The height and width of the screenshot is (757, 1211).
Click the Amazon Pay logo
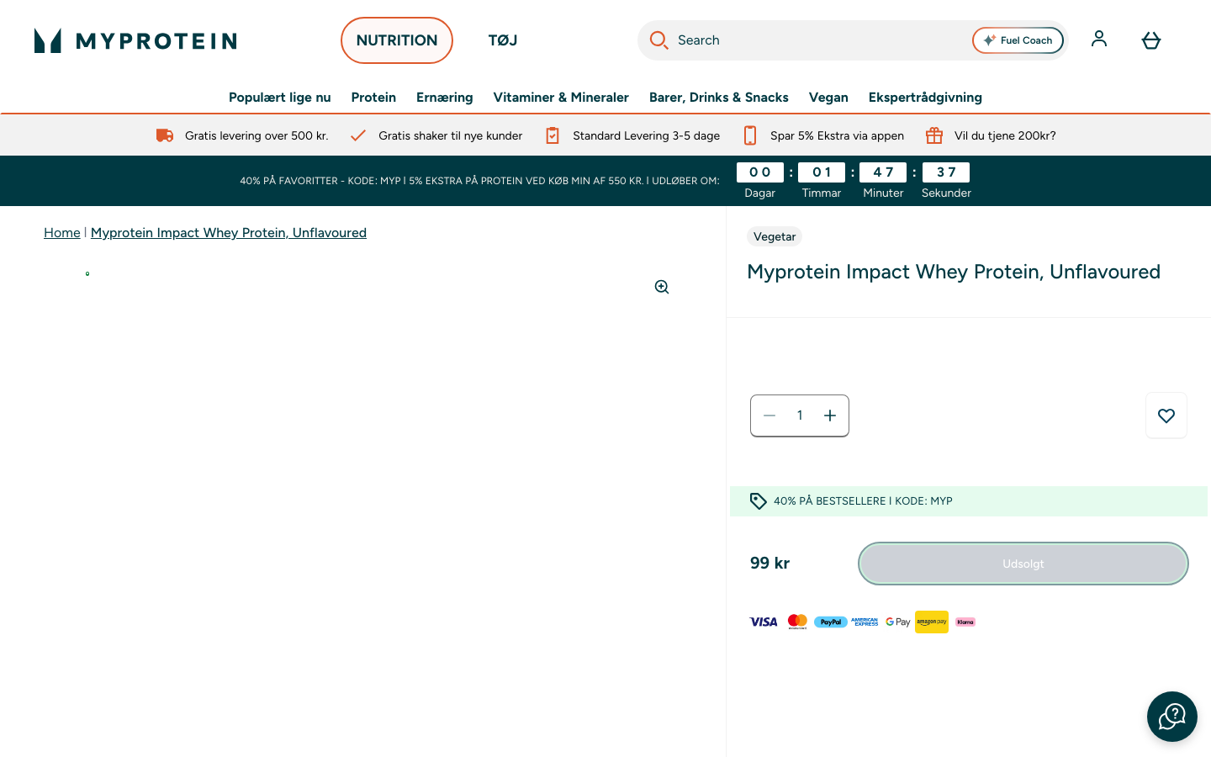tap(932, 622)
